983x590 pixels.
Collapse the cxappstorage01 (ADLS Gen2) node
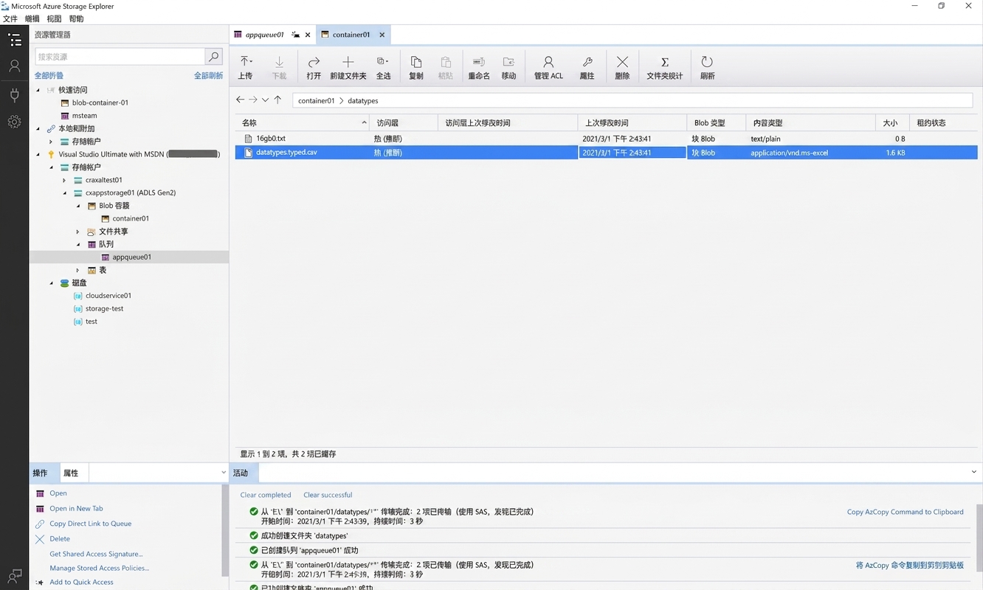point(64,192)
